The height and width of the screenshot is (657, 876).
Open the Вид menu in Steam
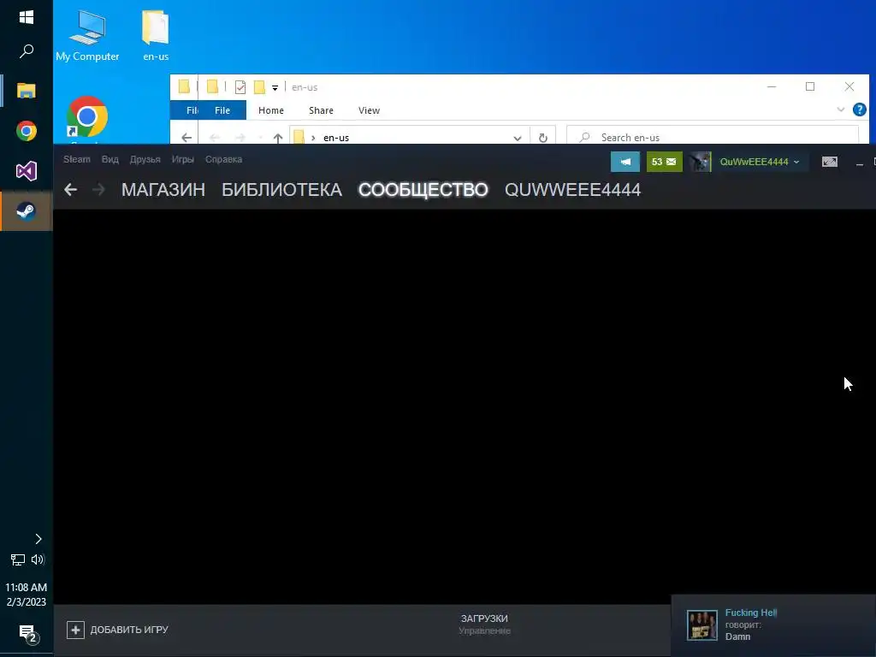[x=110, y=159]
